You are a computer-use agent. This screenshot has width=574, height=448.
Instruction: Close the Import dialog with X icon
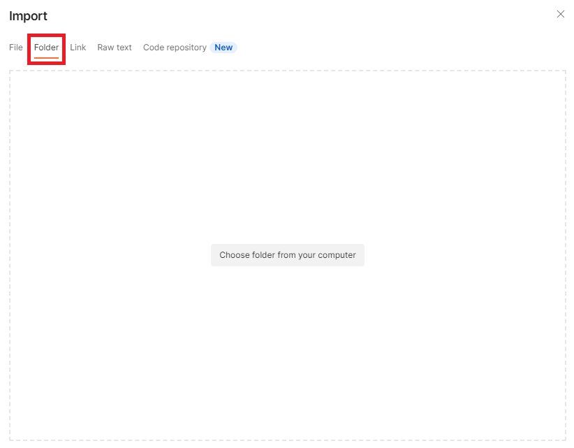(560, 14)
